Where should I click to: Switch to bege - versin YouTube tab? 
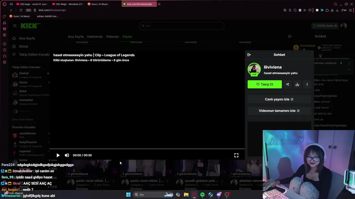point(31,4)
